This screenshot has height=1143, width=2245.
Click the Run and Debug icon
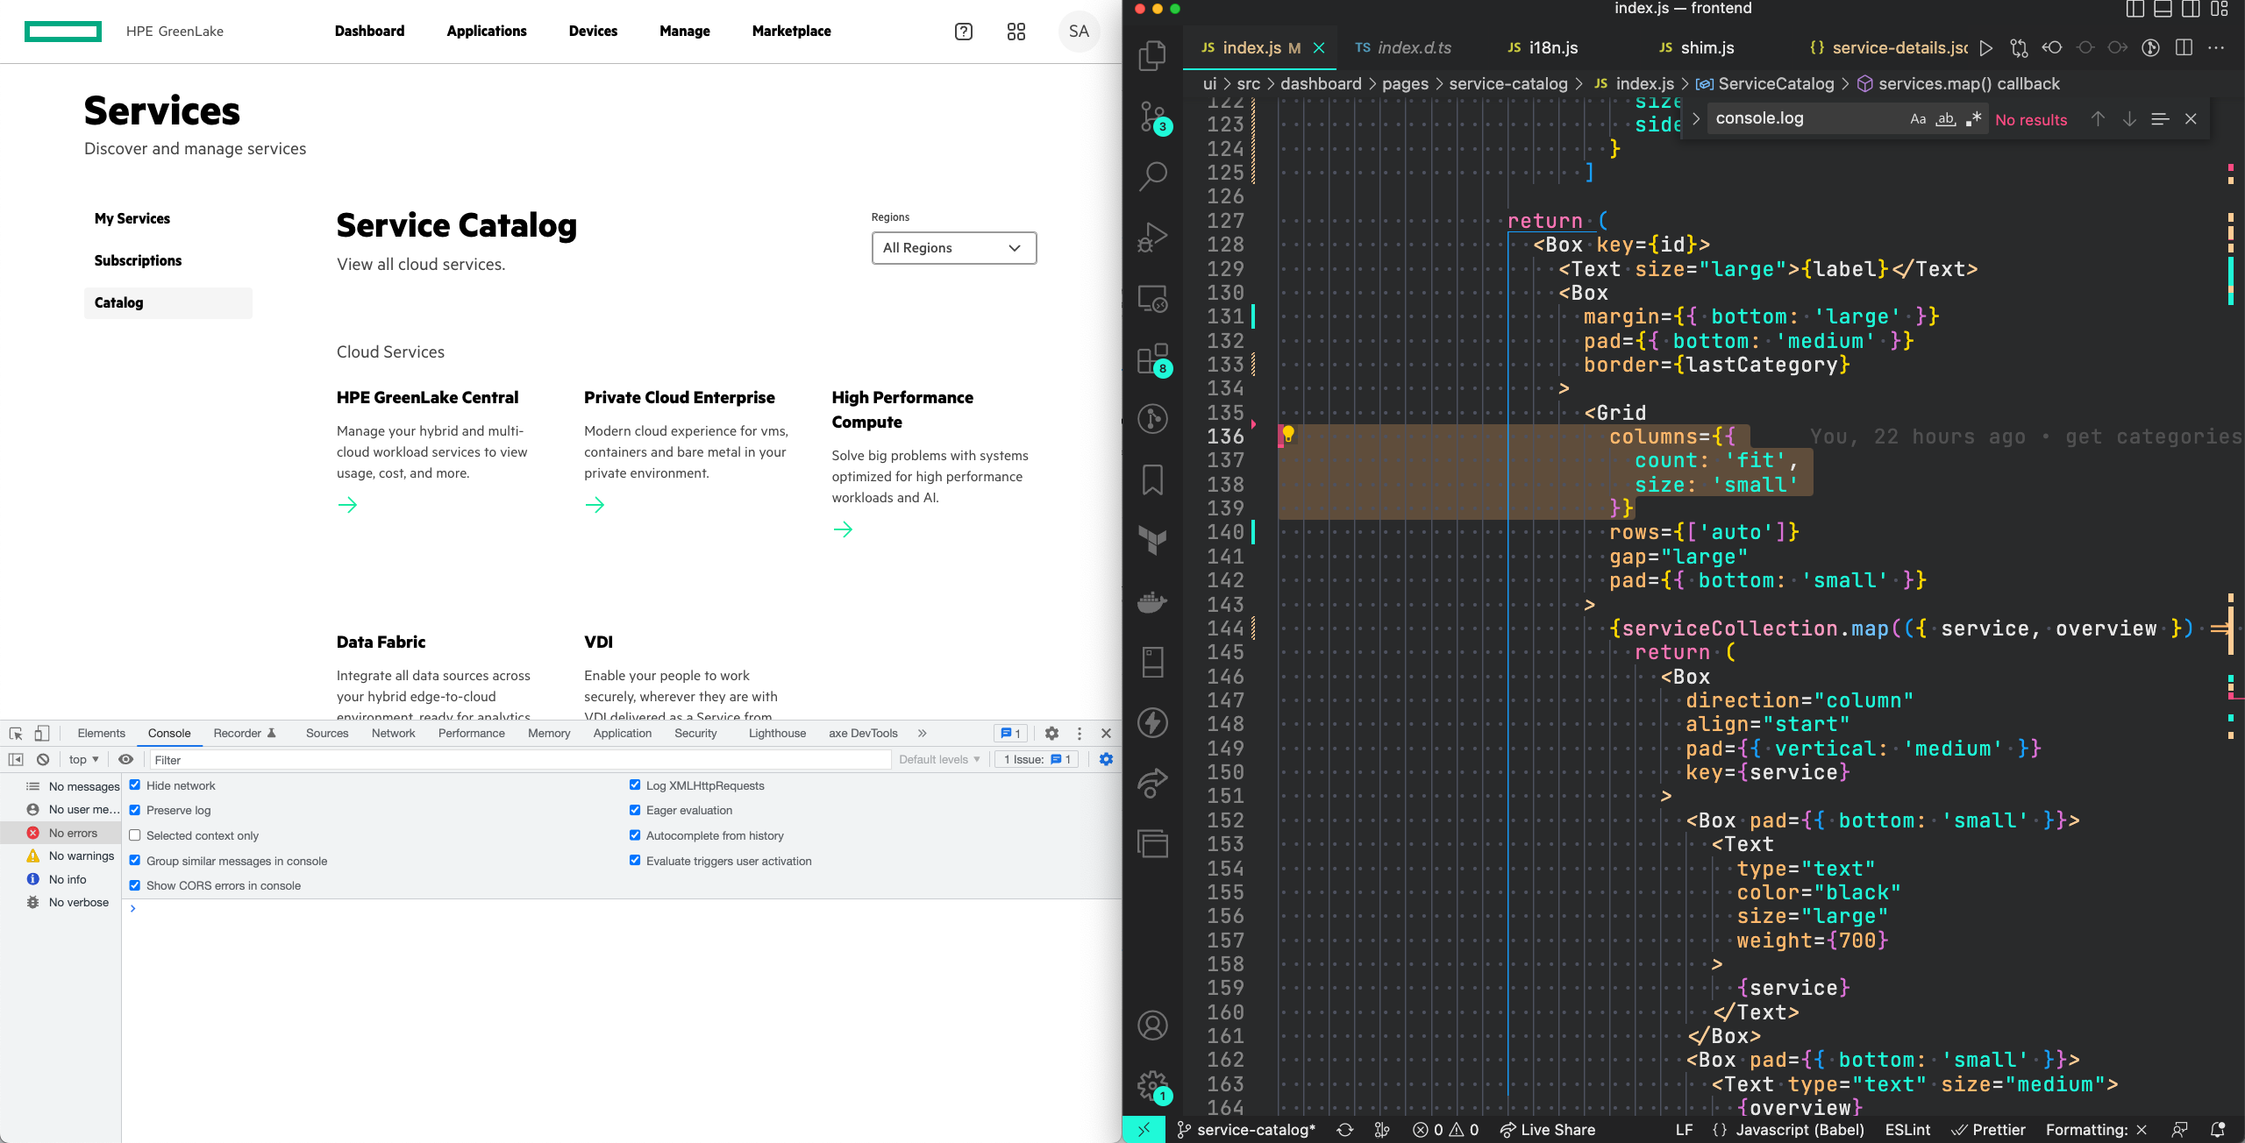(x=1152, y=237)
